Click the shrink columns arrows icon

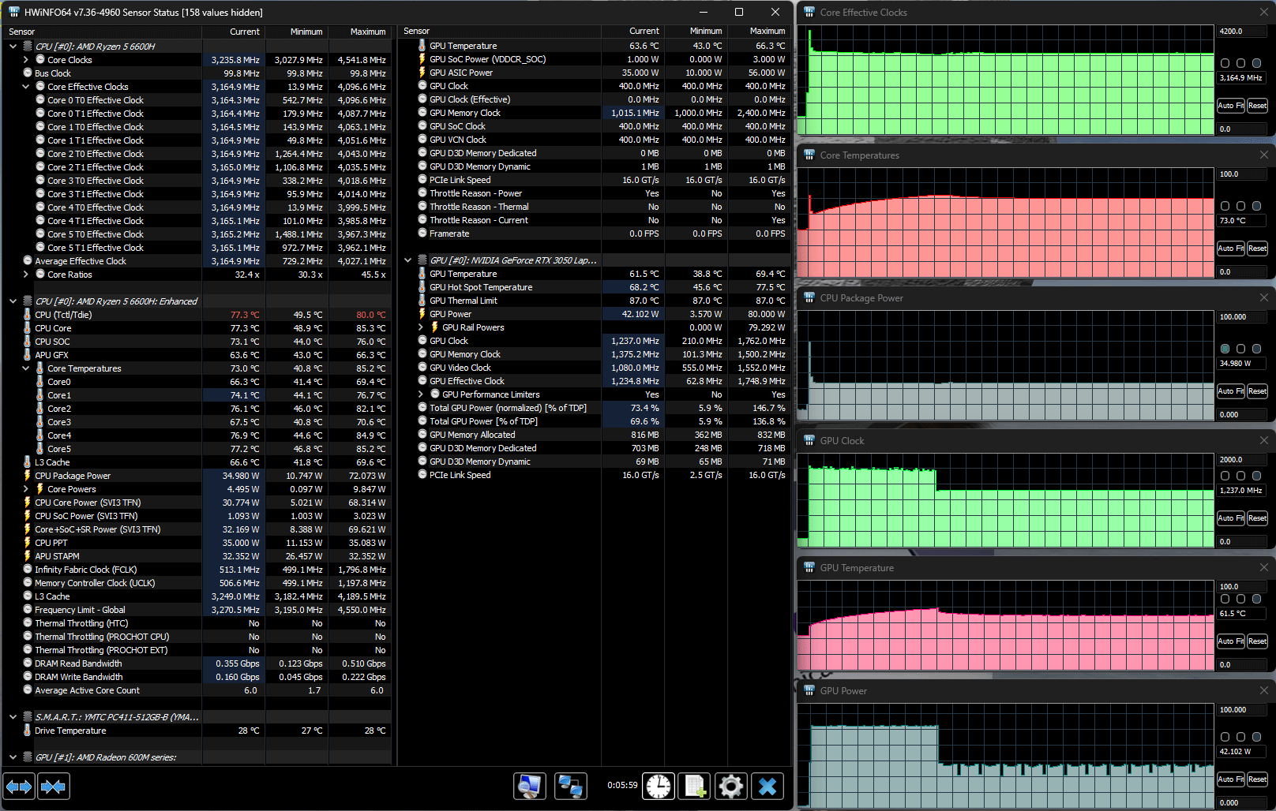[54, 787]
